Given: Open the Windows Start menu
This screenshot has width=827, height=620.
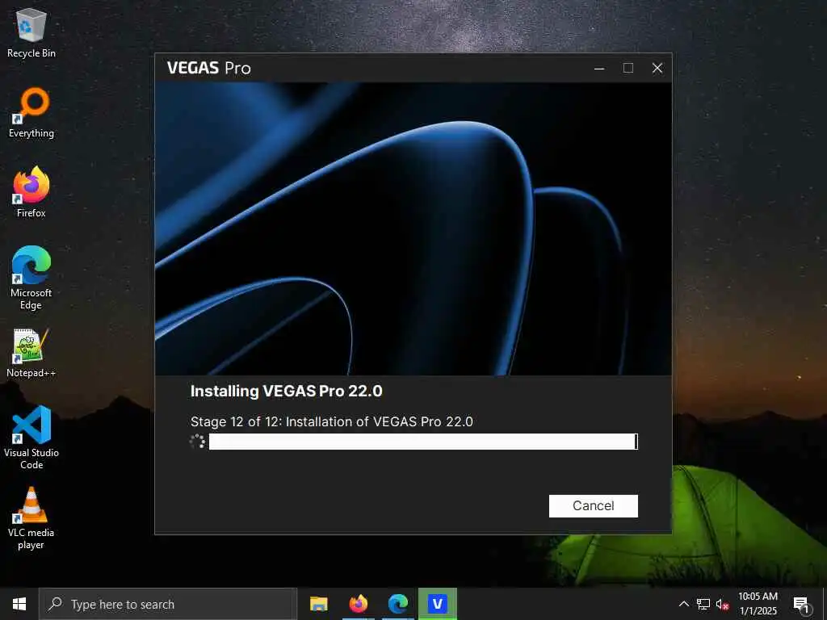Looking at the screenshot, I should pos(19,604).
